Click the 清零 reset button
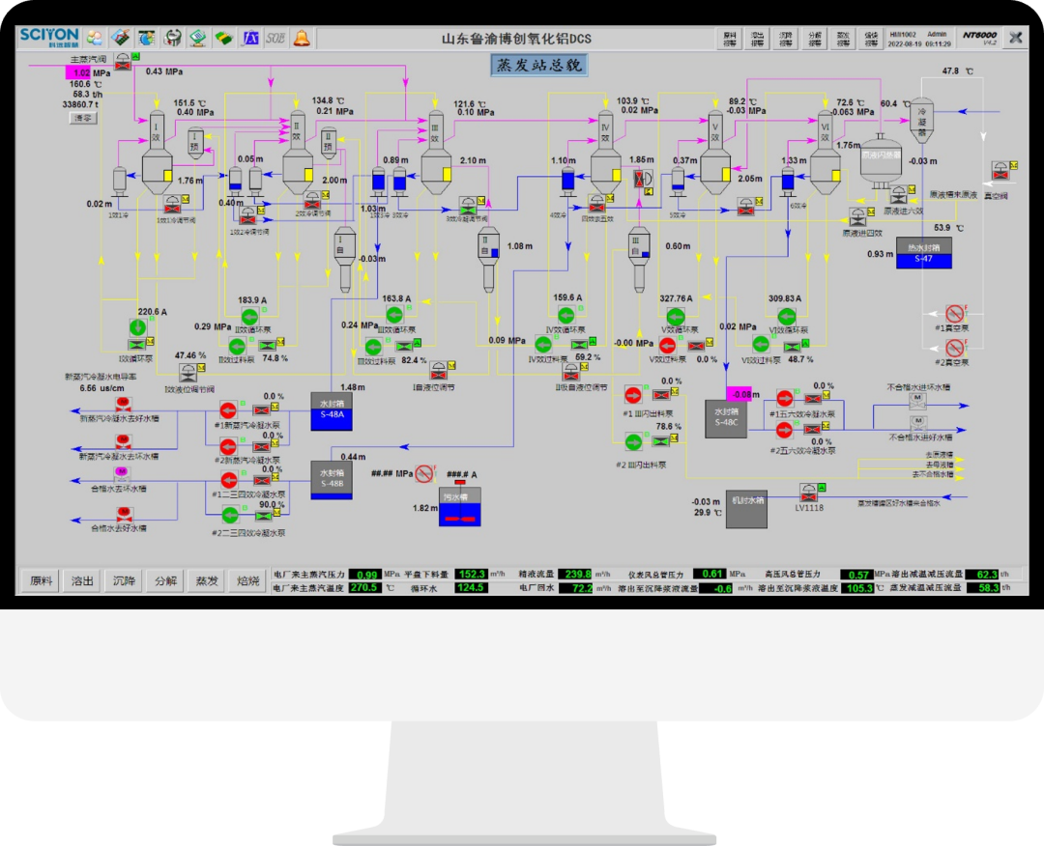Image resolution: width=1044 pixels, height=846 pixels. (83, 118)
